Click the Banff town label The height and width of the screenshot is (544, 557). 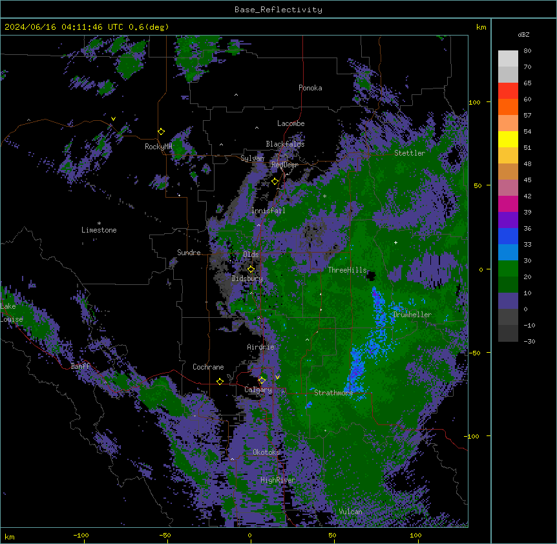click(x=80, y=366)
